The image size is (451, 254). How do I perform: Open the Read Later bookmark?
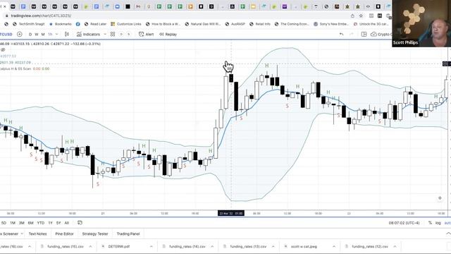95,24
